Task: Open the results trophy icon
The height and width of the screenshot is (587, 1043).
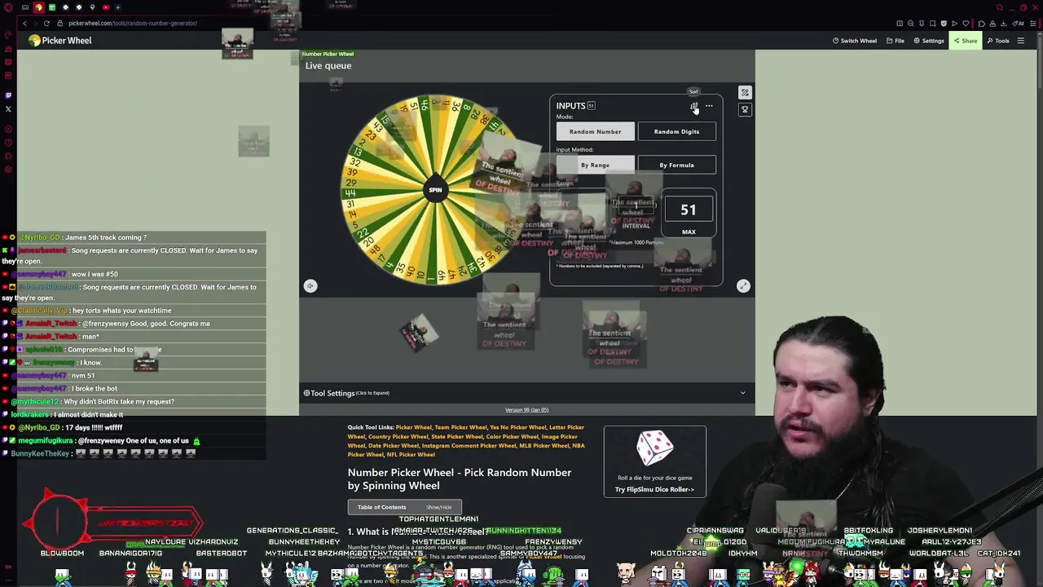Action: coord(745,109)
